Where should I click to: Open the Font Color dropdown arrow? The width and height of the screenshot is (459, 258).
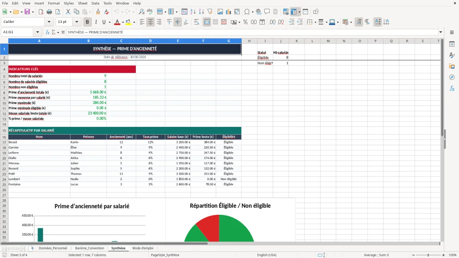(122, 22)
